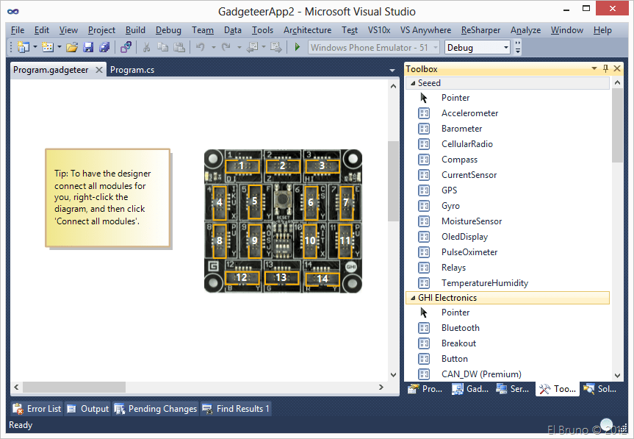This screenshot has width=634, height=439.
Task: Click the Save All toolbar icon
Action: (x=104, y=48)
